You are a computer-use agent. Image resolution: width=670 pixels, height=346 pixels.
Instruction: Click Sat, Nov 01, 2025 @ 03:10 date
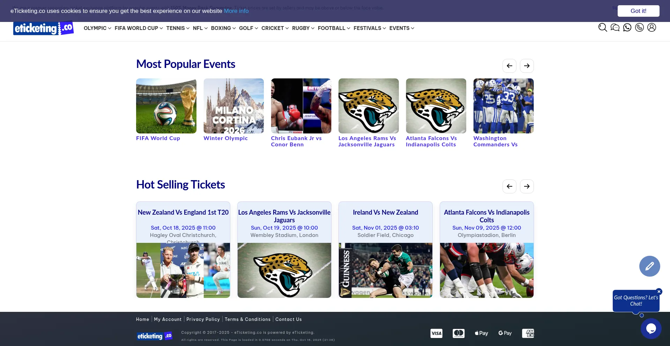pos(386,228)
